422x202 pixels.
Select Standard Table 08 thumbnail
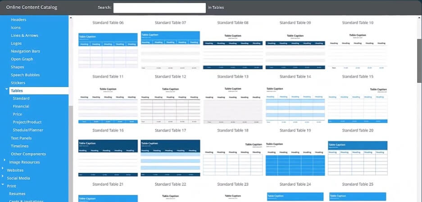(x=233, y=51)
